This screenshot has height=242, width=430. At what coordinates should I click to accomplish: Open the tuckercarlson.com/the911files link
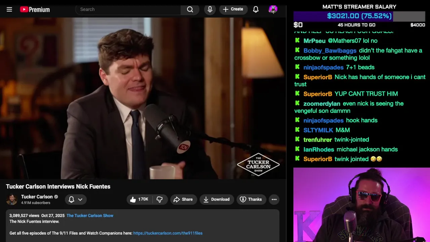pyautogui.click(x=168, y=233)
